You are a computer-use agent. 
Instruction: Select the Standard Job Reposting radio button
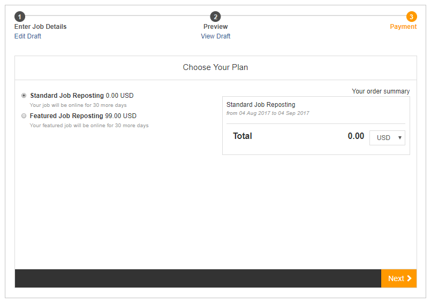point(24,96)
